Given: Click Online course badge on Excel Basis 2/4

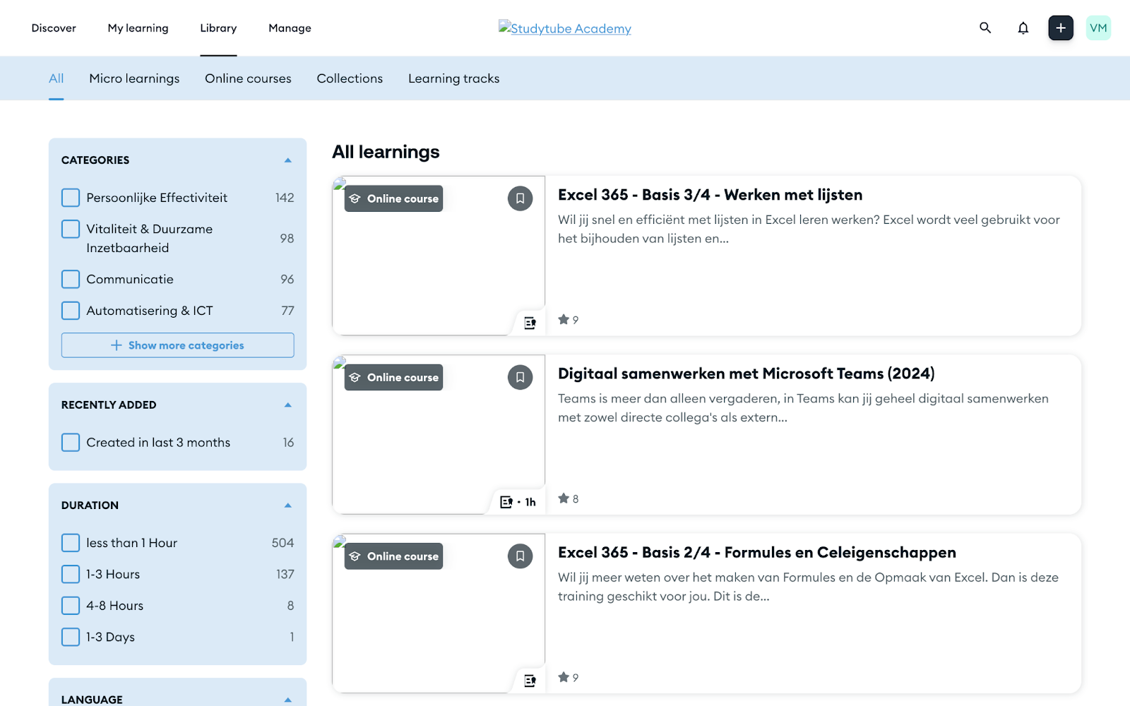Looking at the screenshot, I should 393,556.
